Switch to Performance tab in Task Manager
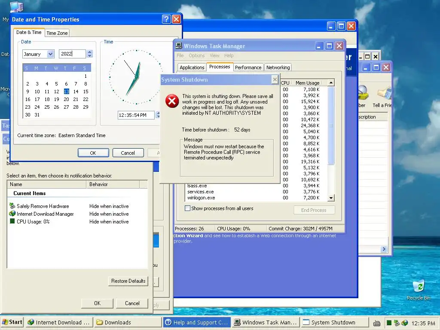The width and height of the screenshot is (440, 330). click(248, 67)
